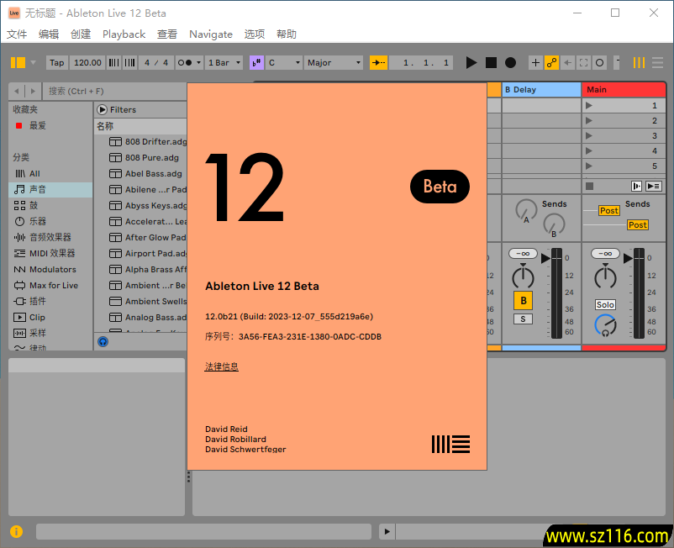The height and width of the screenshot is (548, 674).
Task: Open the Max for Live browser category
Action: 49,285
